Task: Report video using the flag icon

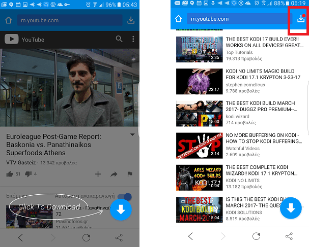Action: pyautogui.click(x=130, y=174)
